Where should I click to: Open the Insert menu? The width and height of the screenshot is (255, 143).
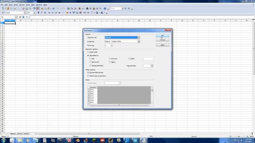coord(16,5)
